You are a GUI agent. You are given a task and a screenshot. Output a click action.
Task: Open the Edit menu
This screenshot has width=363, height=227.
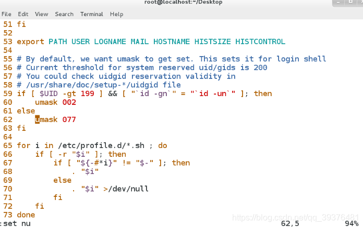click(x=23, y=14)
